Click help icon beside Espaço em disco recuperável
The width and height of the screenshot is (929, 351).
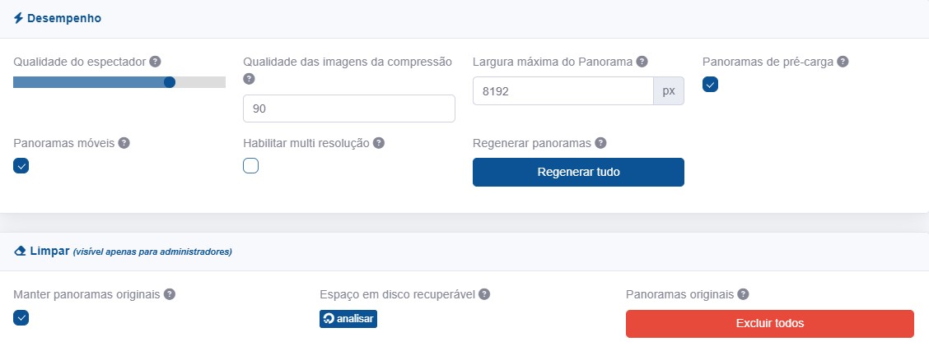pos(484,294)
